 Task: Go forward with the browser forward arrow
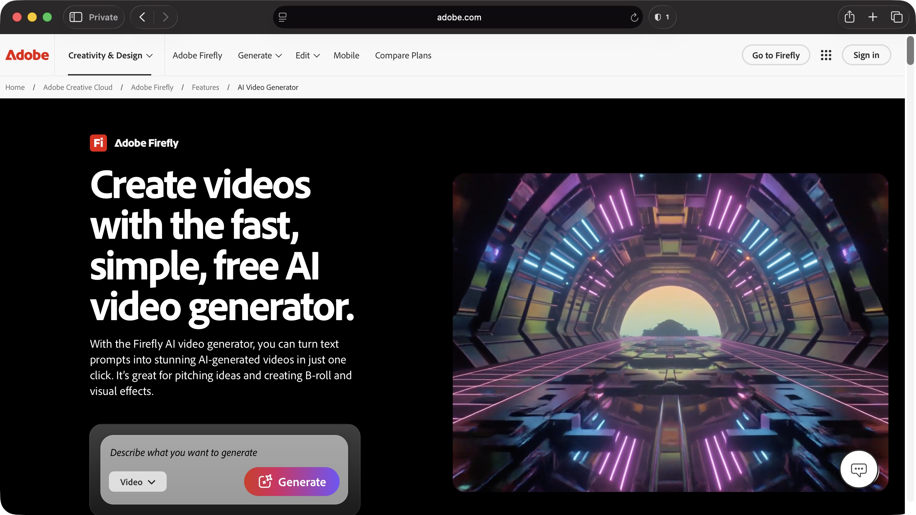165,17
